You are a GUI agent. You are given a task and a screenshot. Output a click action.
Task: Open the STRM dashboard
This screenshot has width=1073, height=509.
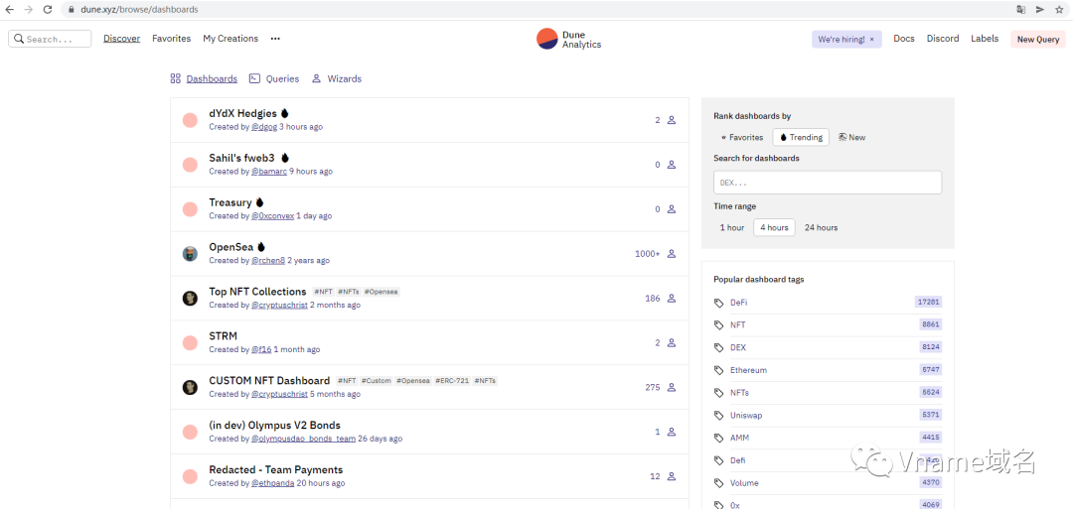tap(224, 335)
